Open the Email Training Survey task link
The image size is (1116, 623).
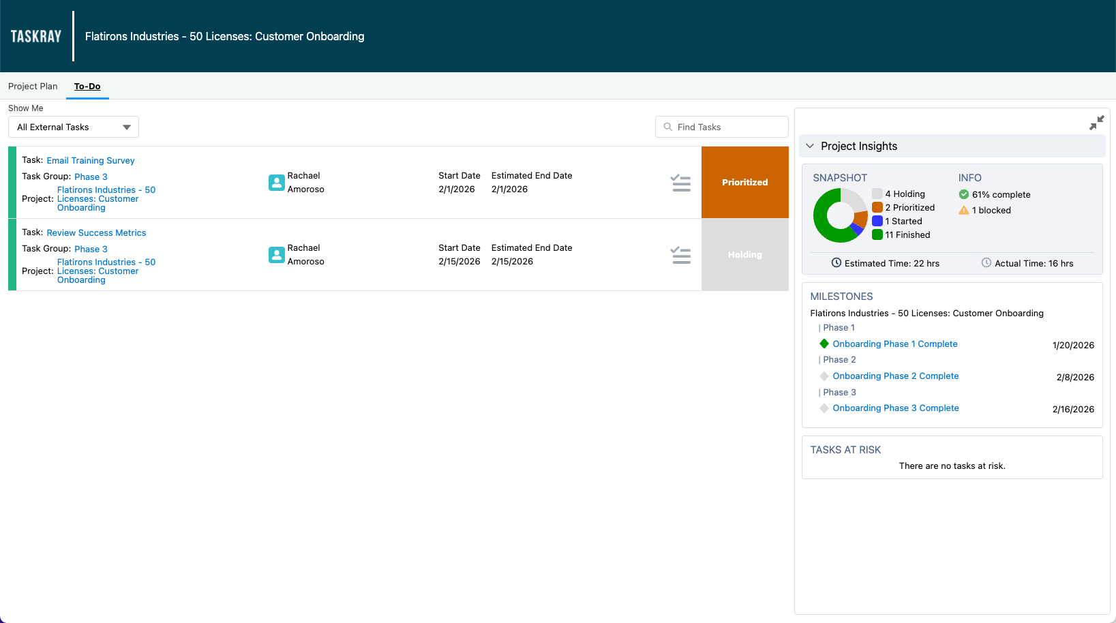[91, 161]
